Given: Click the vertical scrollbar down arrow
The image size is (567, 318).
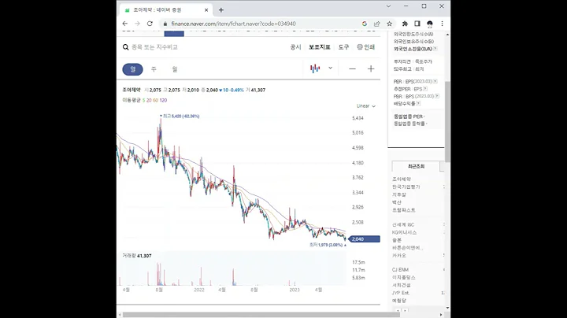Looking at the screenshot, I should 447,308.
